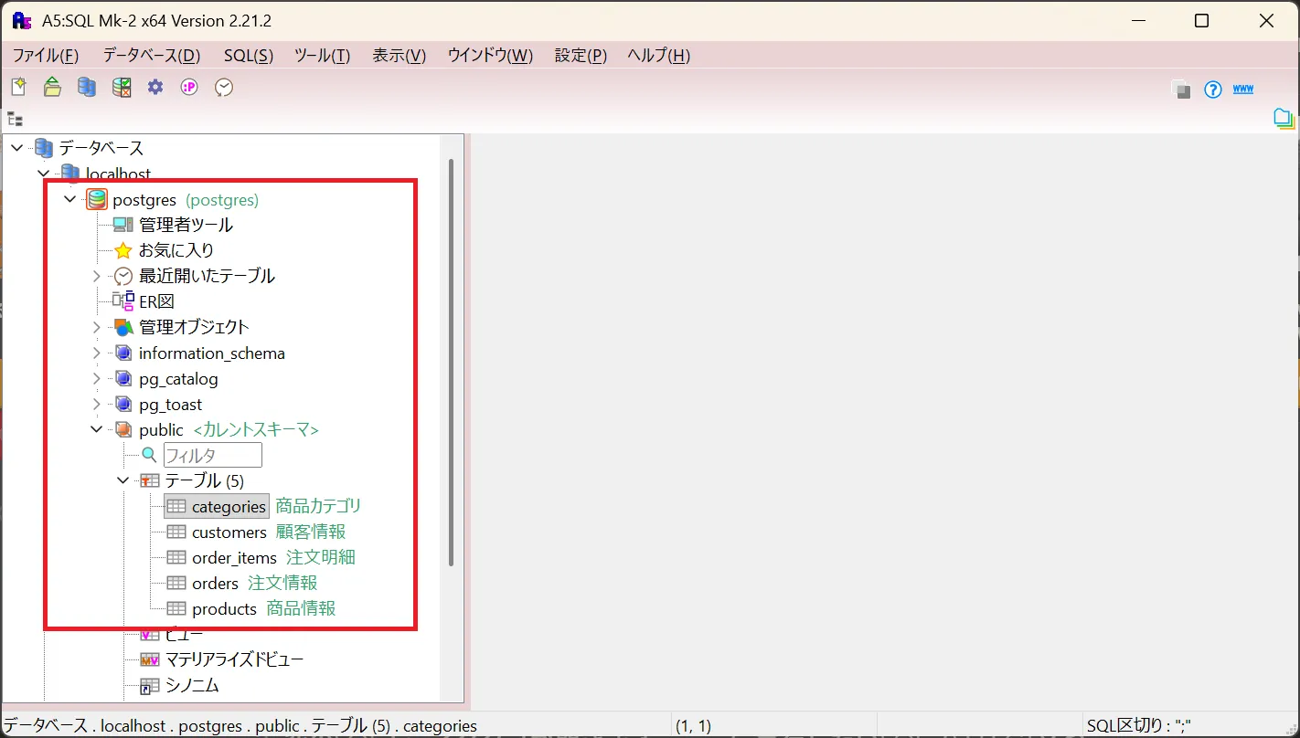The width and height of the screenshot is (1300, 738).
Task: Click the purple P toolbar icon
Action: click(x=189, y=87)
